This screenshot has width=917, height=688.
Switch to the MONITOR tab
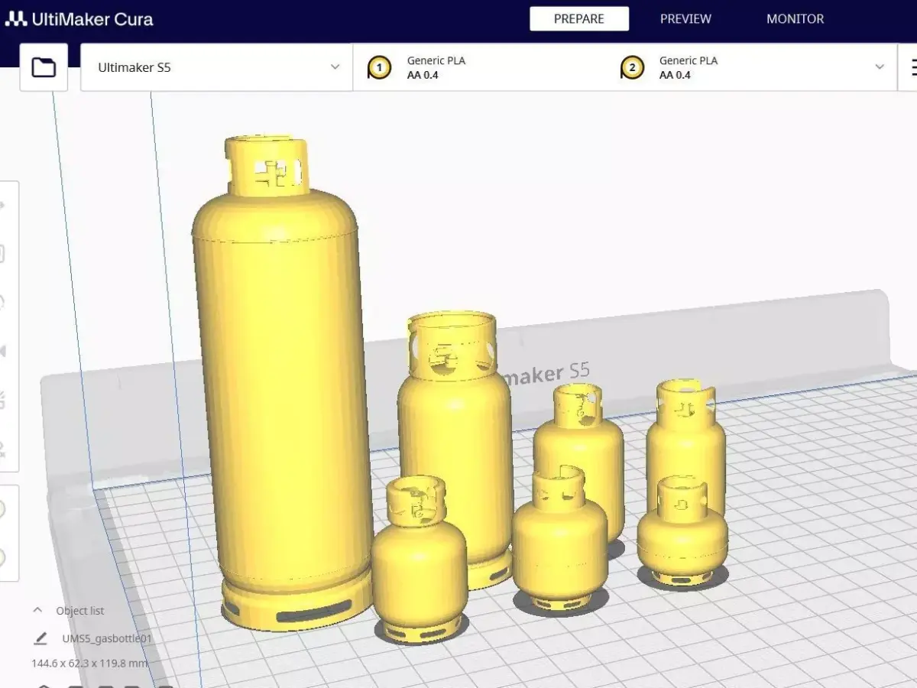click(x=795, y=18)
